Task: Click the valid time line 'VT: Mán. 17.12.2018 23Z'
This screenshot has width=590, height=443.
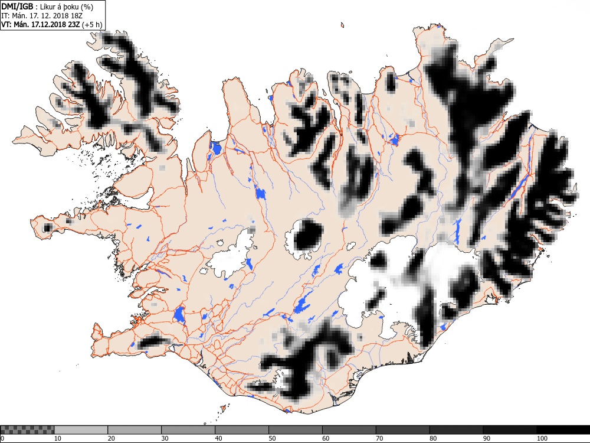Action: (x=41, y=24)
